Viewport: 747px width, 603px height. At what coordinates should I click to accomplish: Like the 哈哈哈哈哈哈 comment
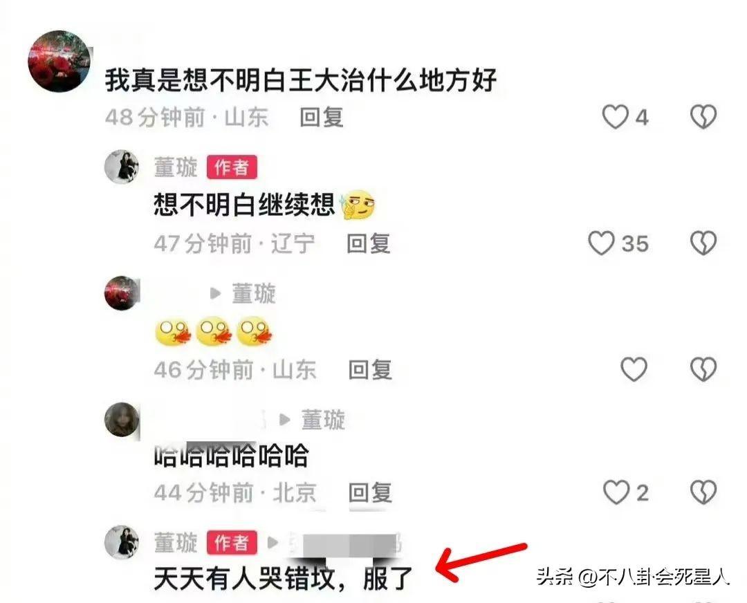click(616, 492)
